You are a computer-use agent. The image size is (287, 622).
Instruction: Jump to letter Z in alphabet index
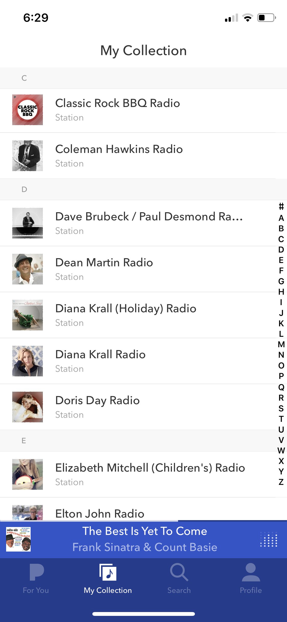pos(281,482)
